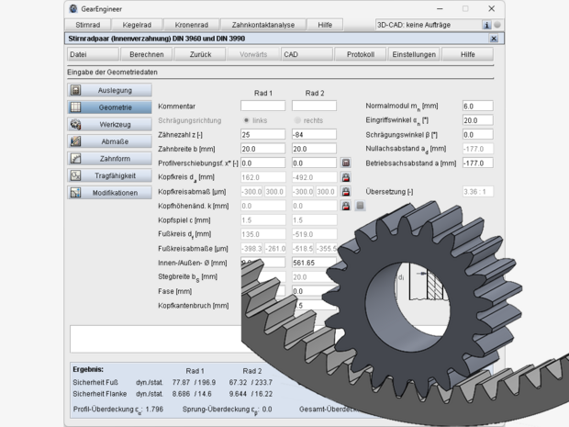Click the Protokoll button
Screen dimensions: 569x427
(361, 54)
